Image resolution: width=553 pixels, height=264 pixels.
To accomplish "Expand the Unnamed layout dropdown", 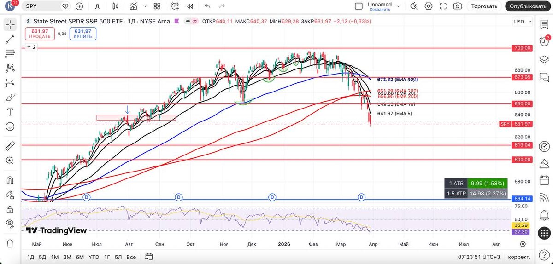I will coord(399,6).
